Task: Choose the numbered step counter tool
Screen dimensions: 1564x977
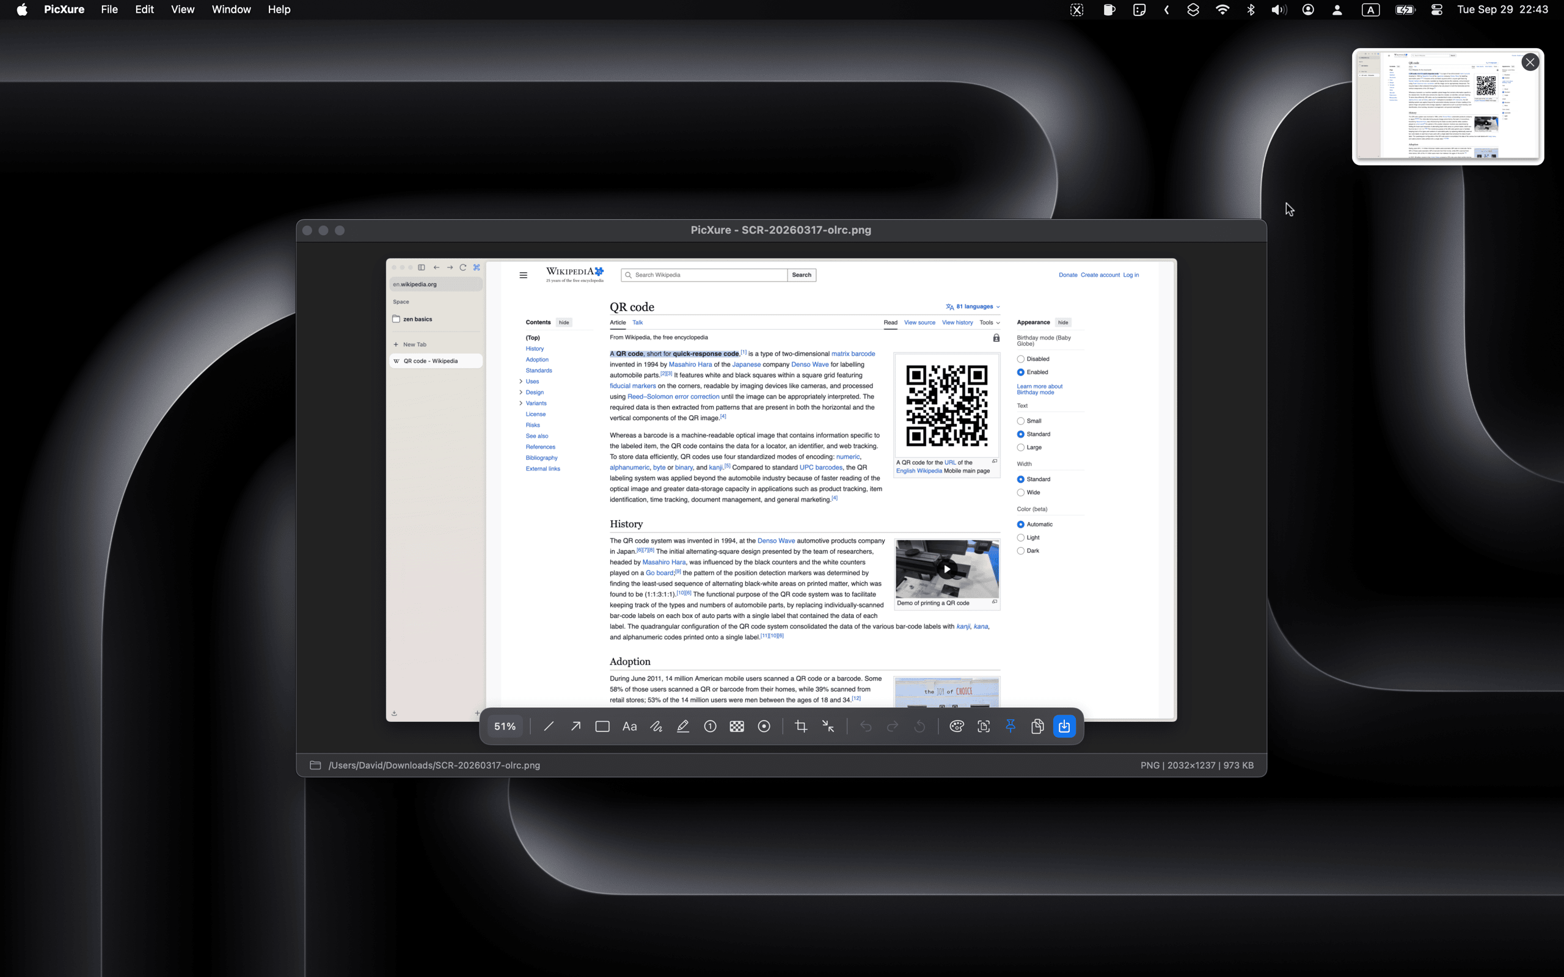Action: (710, 726)
